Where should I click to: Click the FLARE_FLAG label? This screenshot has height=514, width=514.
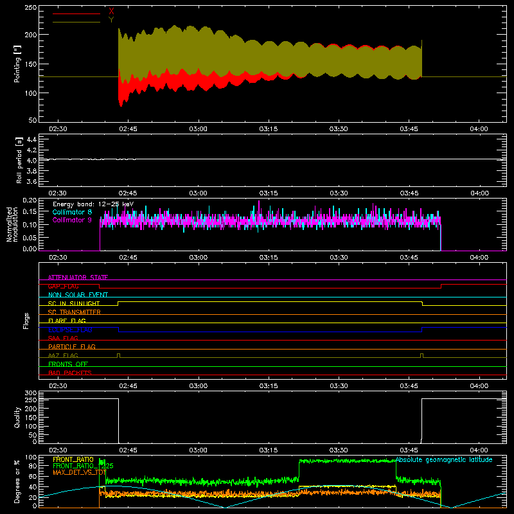[67, 321]
